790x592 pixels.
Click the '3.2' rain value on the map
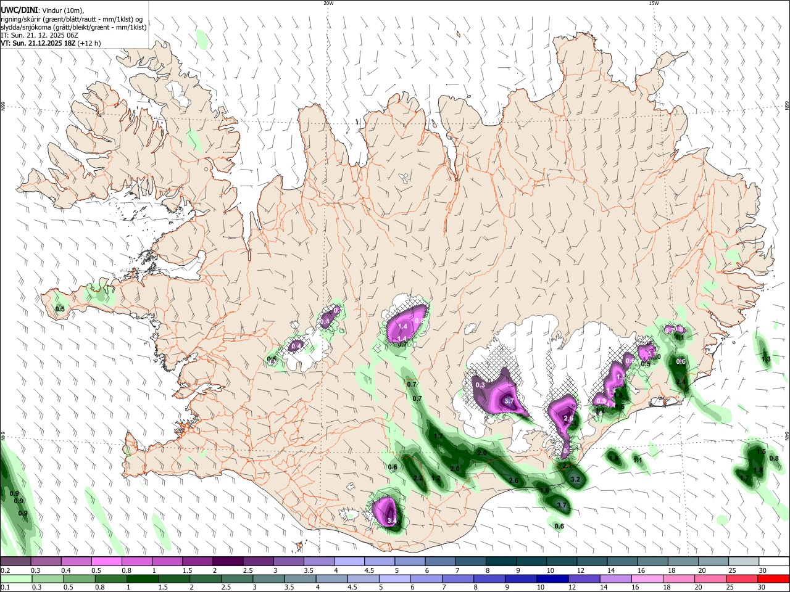point(575,479)
